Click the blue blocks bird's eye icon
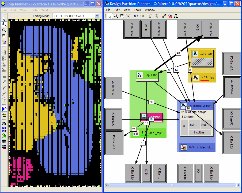Viewport: 242px width, 193px height. click(x=4, y=129)
